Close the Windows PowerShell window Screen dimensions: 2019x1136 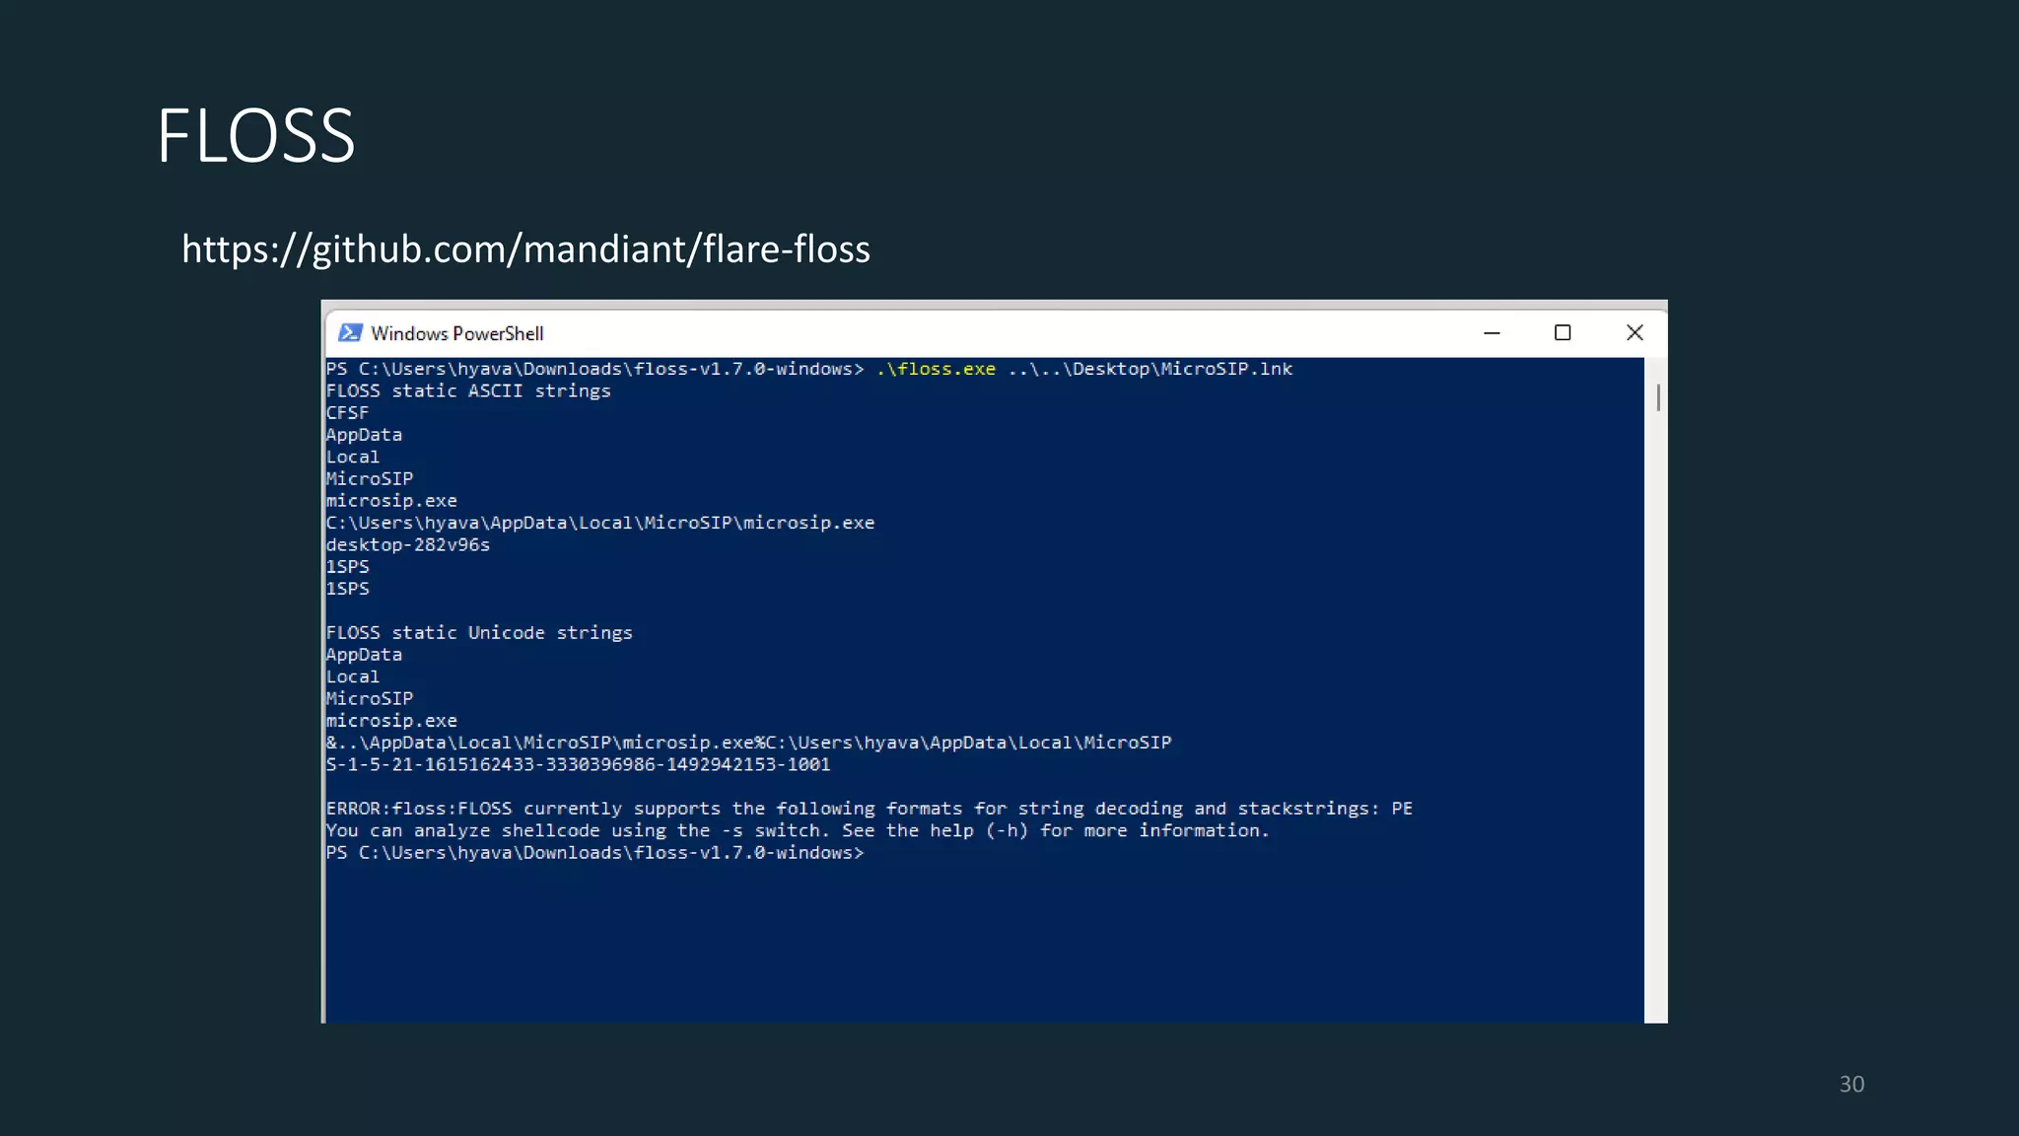pyautogui.click(x=1635, y=333)
